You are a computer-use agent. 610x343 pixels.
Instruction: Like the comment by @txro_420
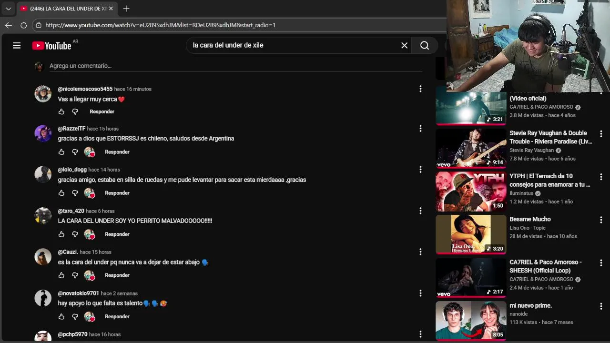point(61,234)
